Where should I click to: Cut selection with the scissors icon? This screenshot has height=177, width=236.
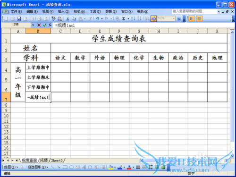click(x=67, y=19)
